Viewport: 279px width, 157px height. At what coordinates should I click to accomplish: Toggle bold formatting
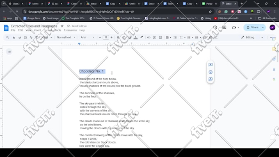click(x=118, y=37)
